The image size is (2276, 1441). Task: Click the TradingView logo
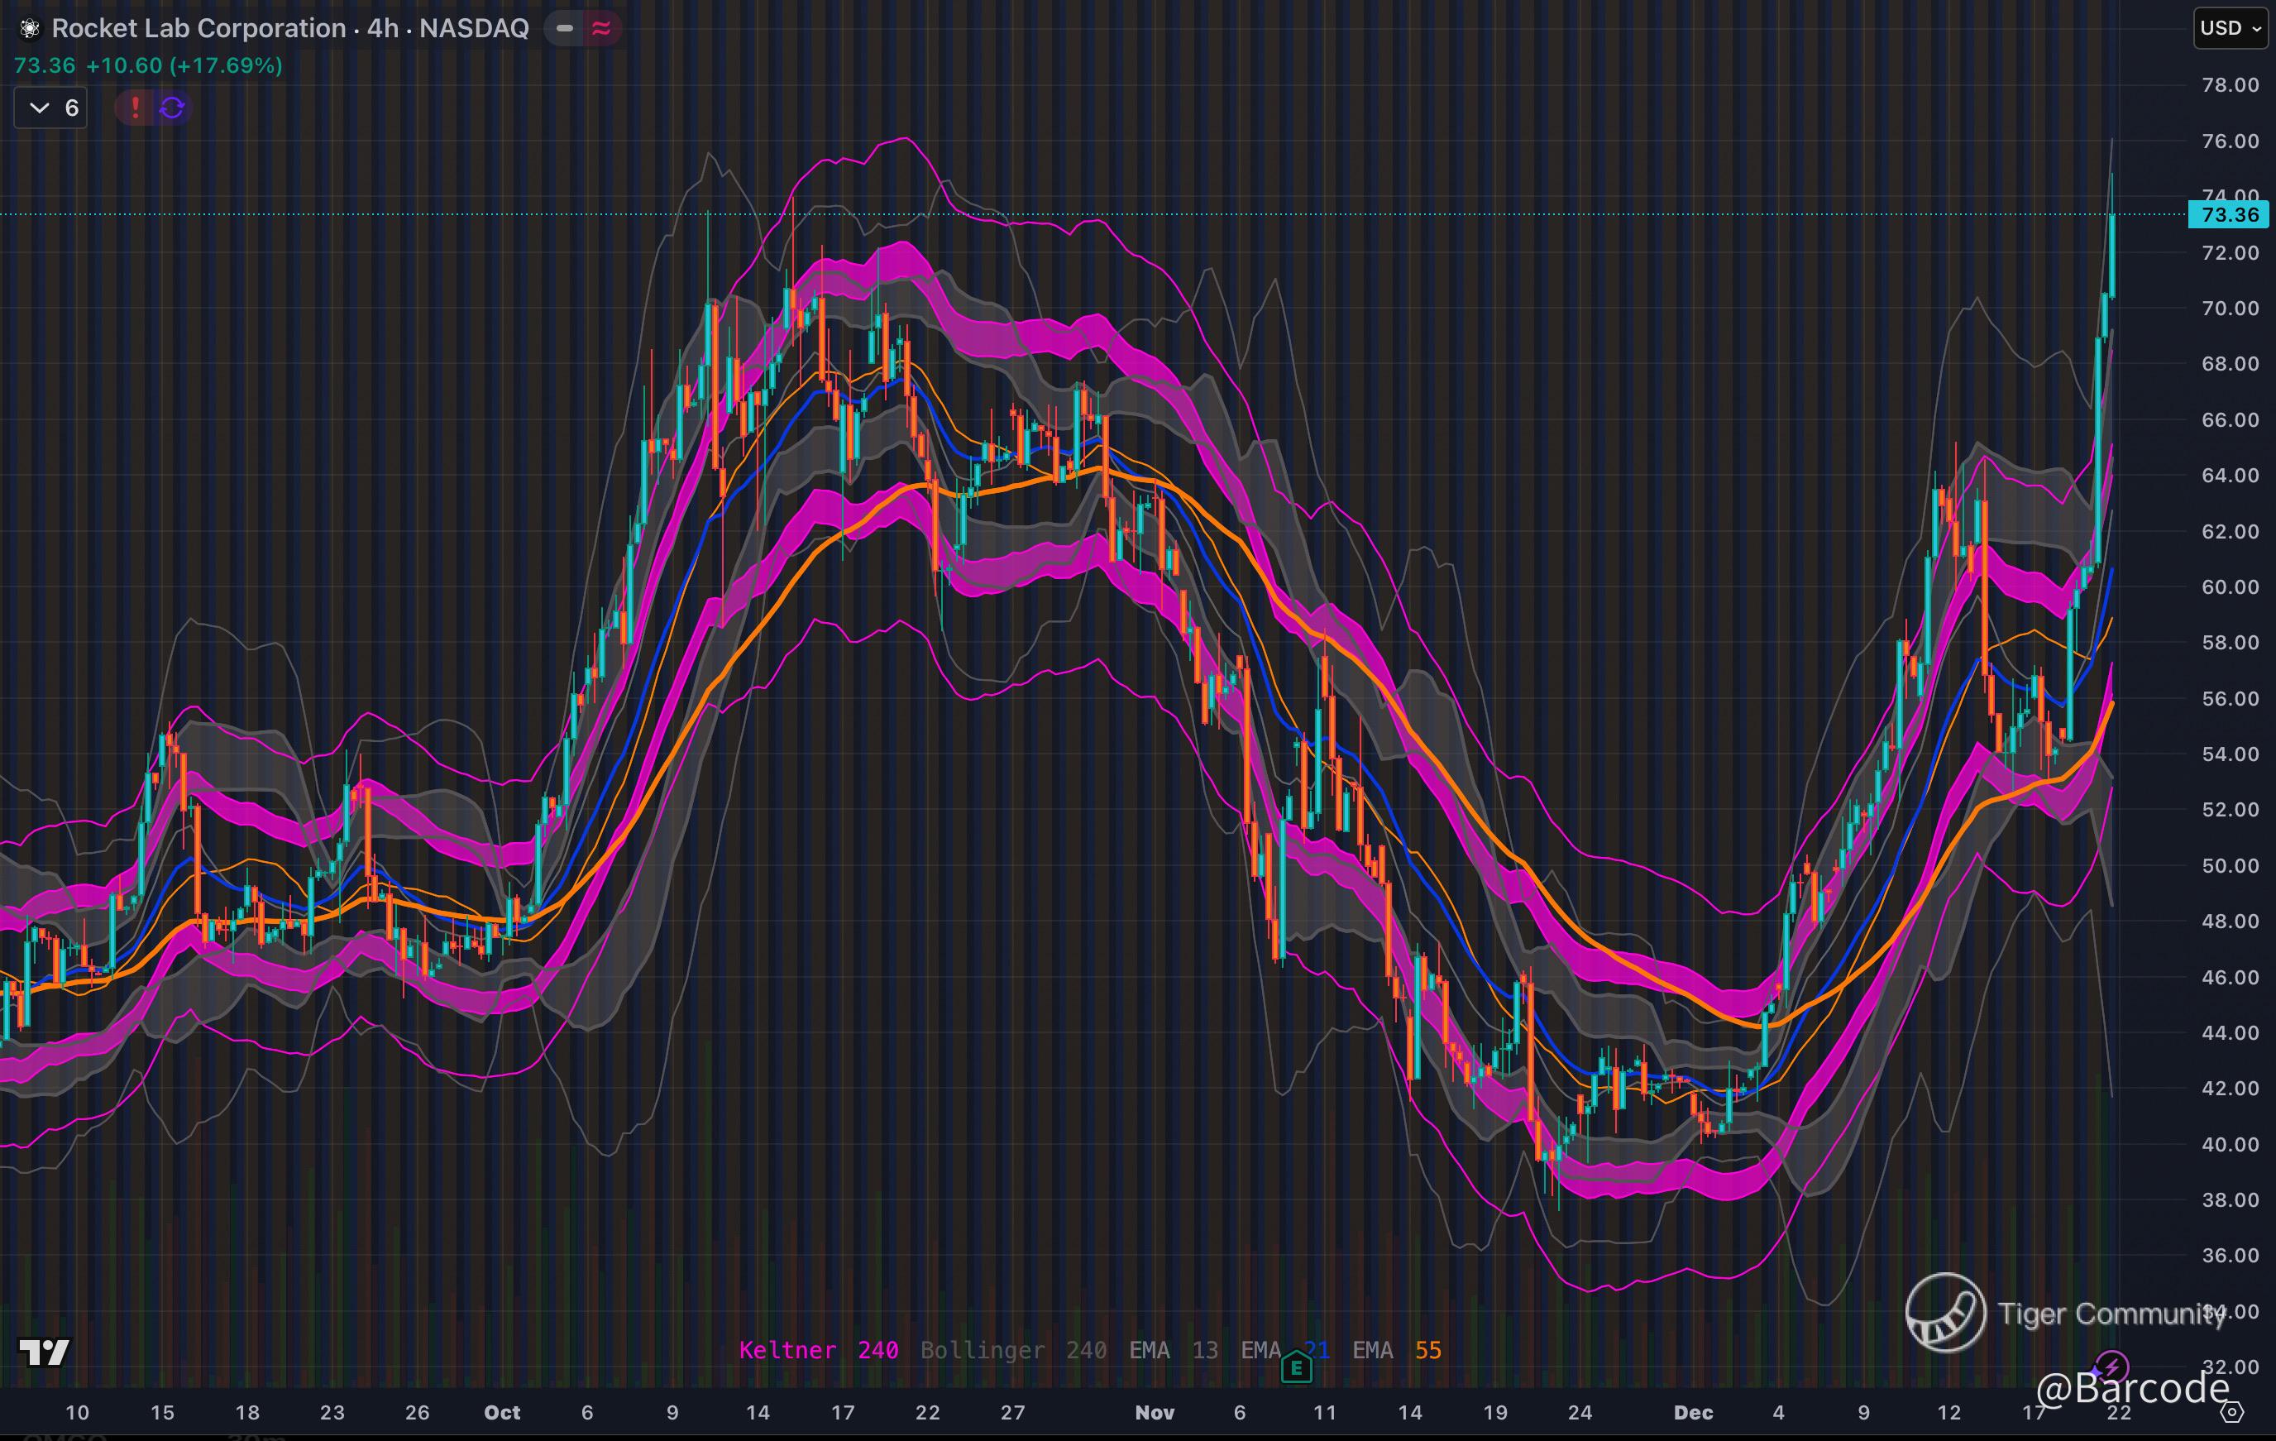(x=44, y=1352)
